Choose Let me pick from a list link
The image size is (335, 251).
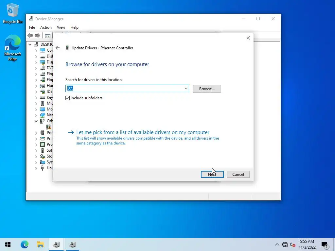(x=143, y=132)
